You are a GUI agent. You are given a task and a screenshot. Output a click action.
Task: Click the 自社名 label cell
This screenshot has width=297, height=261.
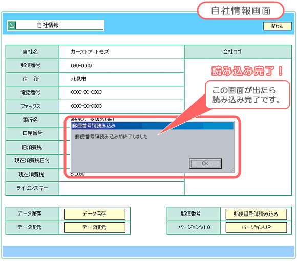pyautogui.click(x=32, y=52)
